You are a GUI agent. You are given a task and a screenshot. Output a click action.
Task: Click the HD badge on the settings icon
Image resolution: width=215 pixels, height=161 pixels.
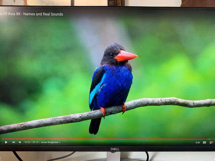click(x=212, y=142)
